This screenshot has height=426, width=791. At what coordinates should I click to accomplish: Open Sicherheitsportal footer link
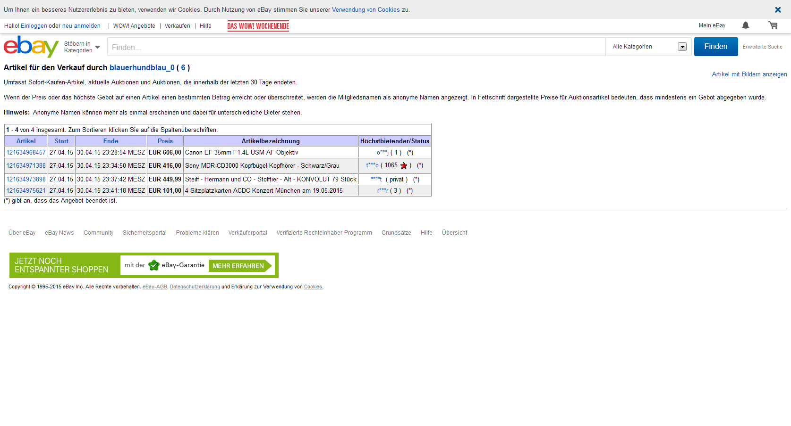pos(145,233)
